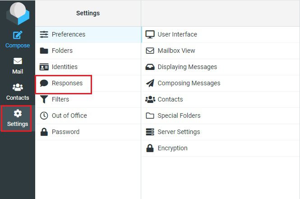Image resolution: width=300 pixels, height=199 pixels.
Task: Click the Composing Messages paper plane icon
Action: (x=150, y=83)
